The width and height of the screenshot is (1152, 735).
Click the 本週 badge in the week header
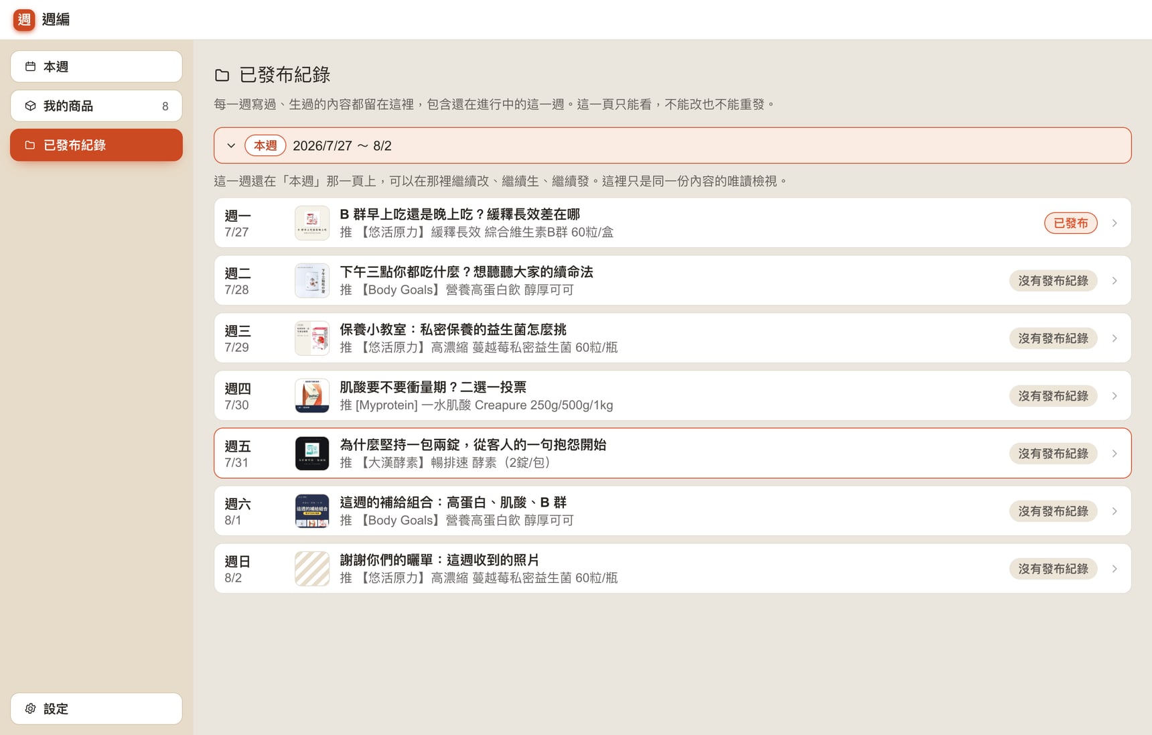[265, 145]
